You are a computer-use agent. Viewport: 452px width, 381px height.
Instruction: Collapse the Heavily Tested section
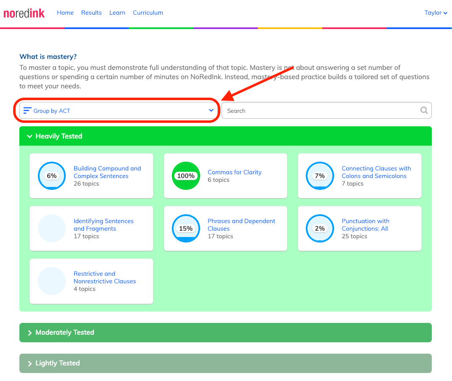tap(225, 136)
